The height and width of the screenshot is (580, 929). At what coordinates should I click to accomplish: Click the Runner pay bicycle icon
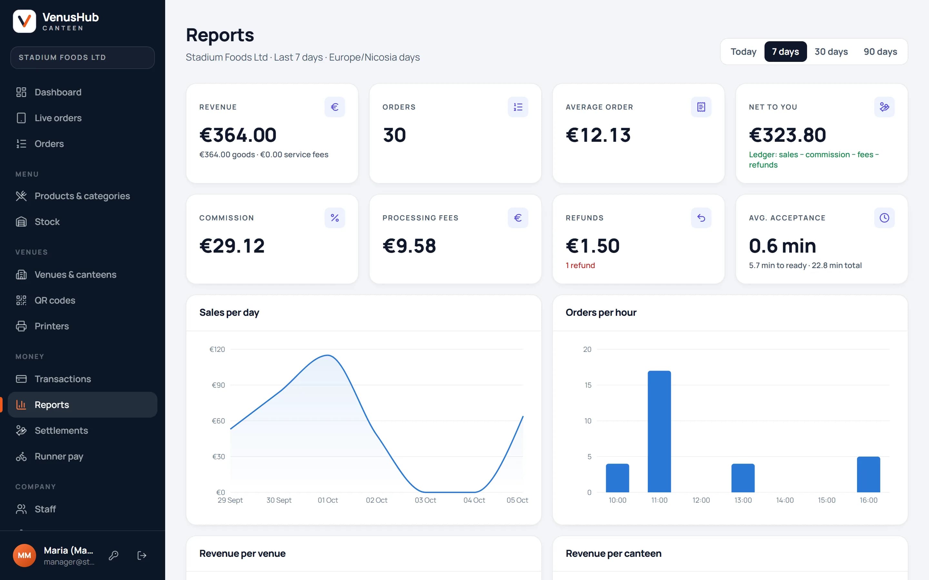(x=21, y=457)
